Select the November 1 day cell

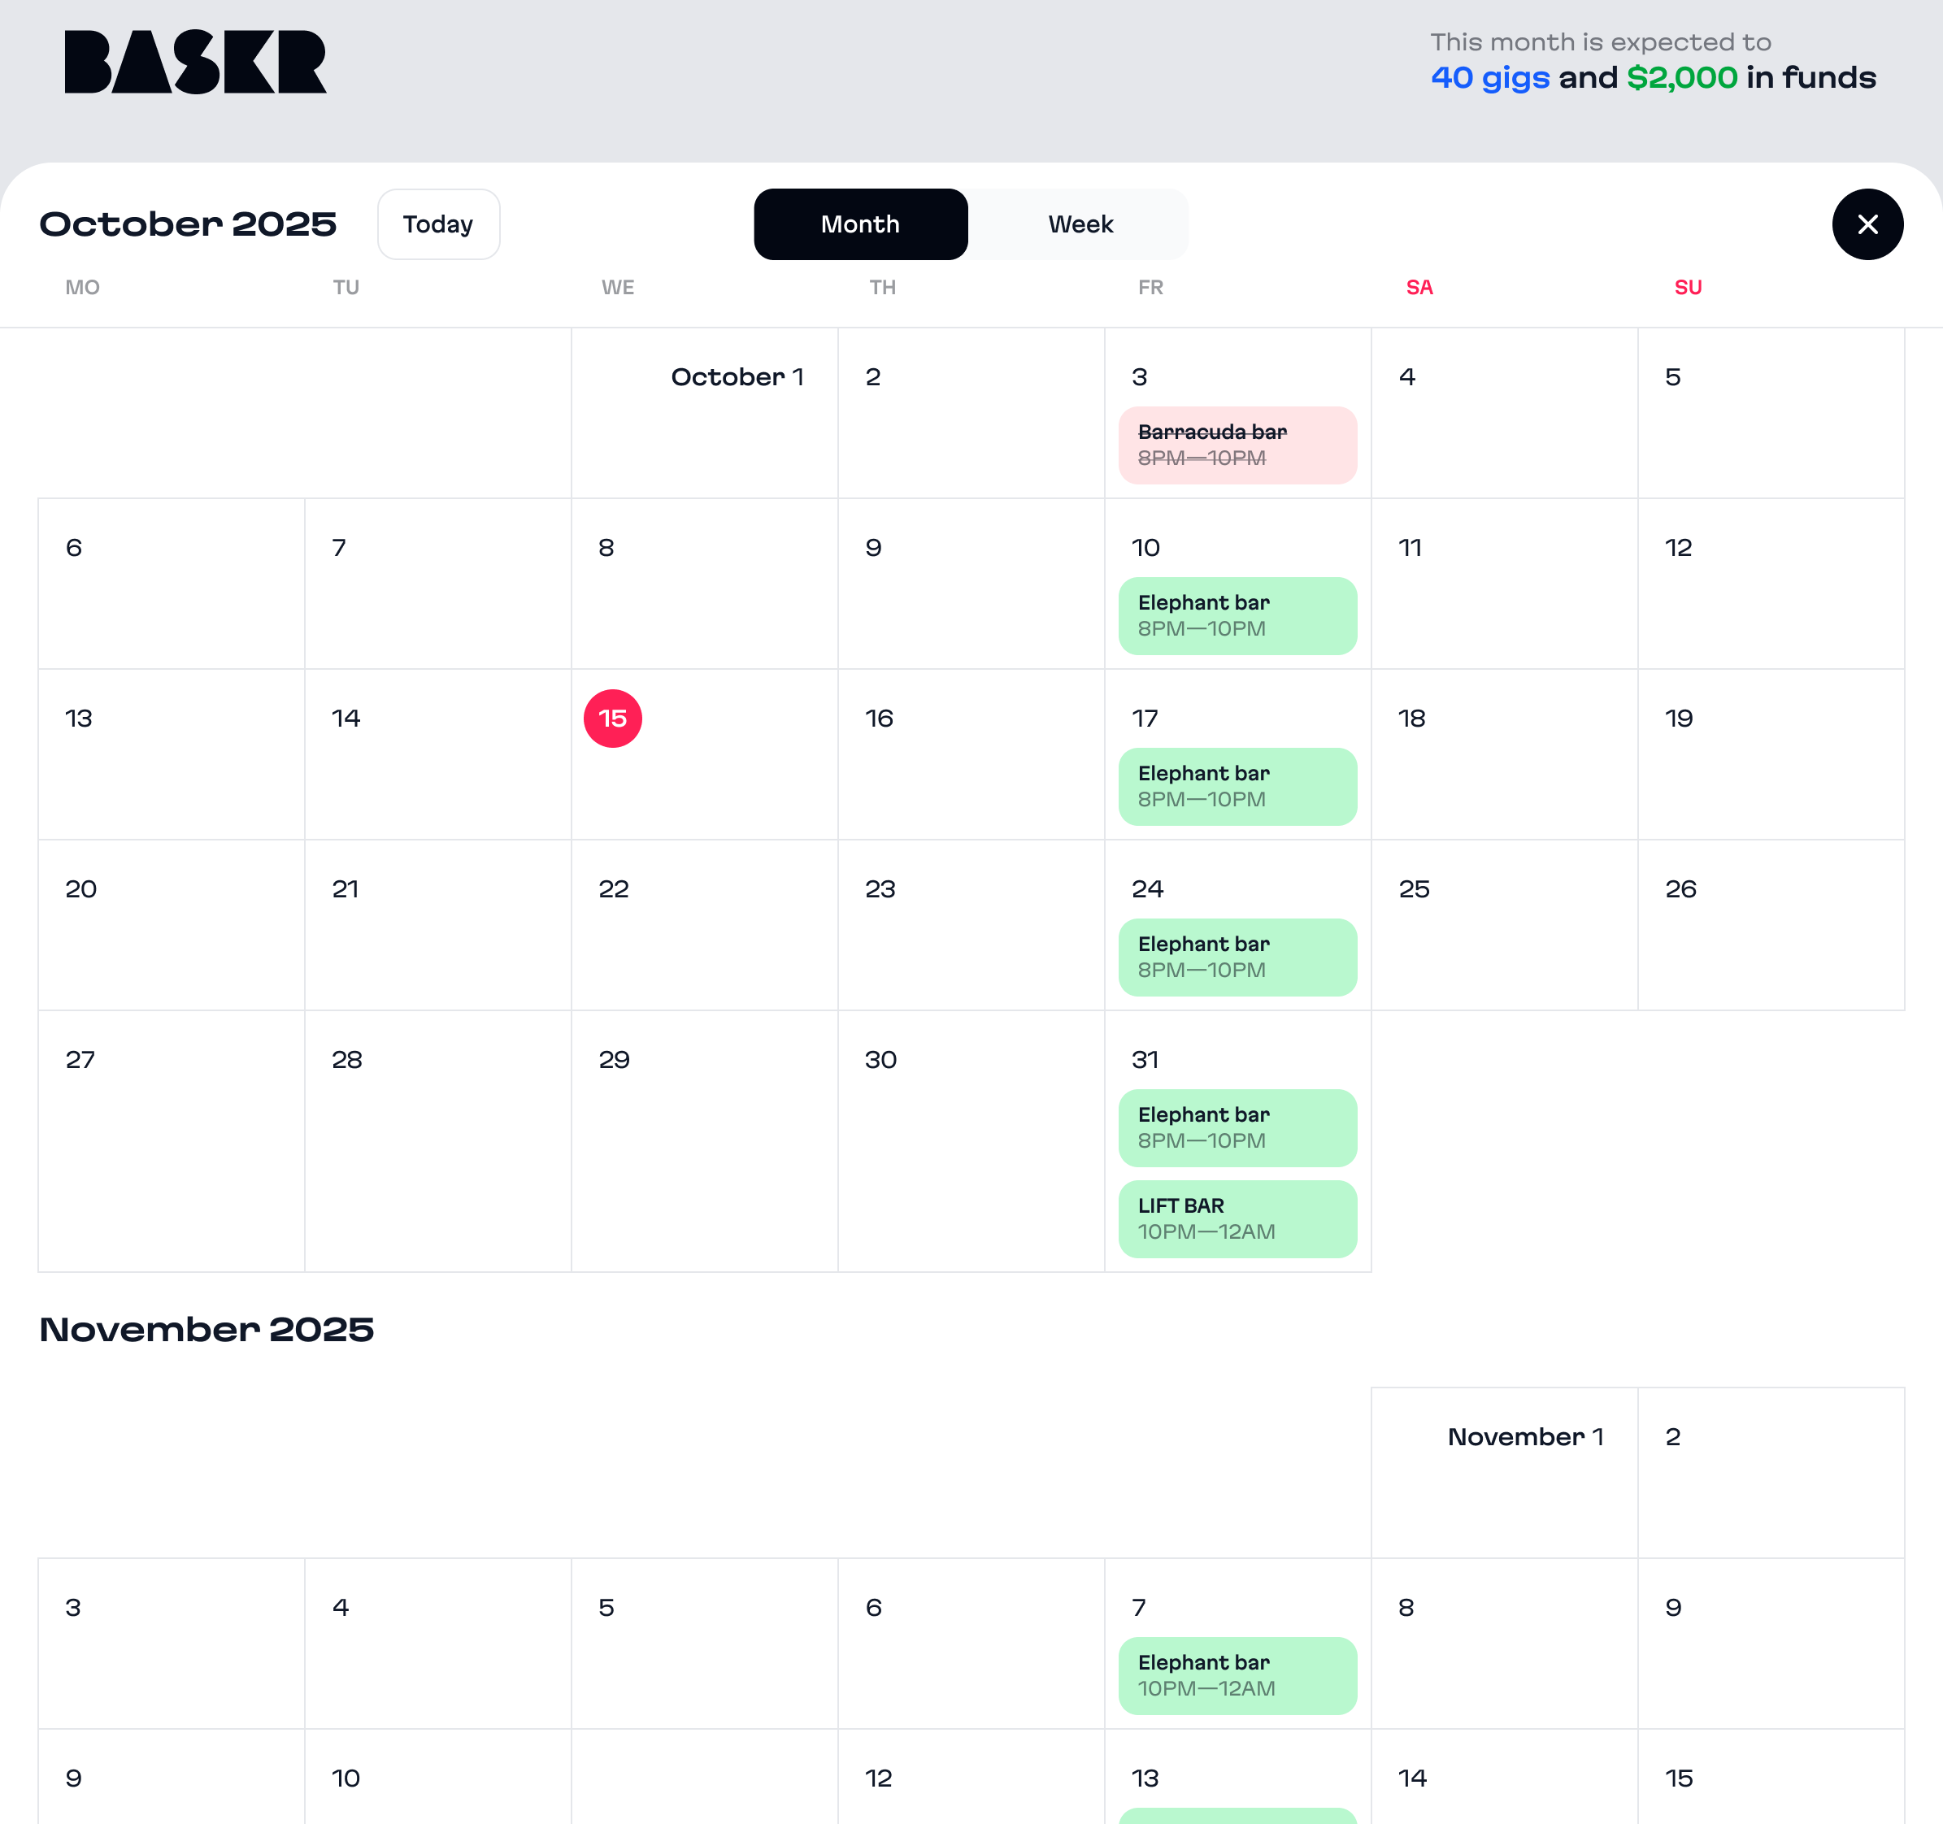click(1504, 1474)
